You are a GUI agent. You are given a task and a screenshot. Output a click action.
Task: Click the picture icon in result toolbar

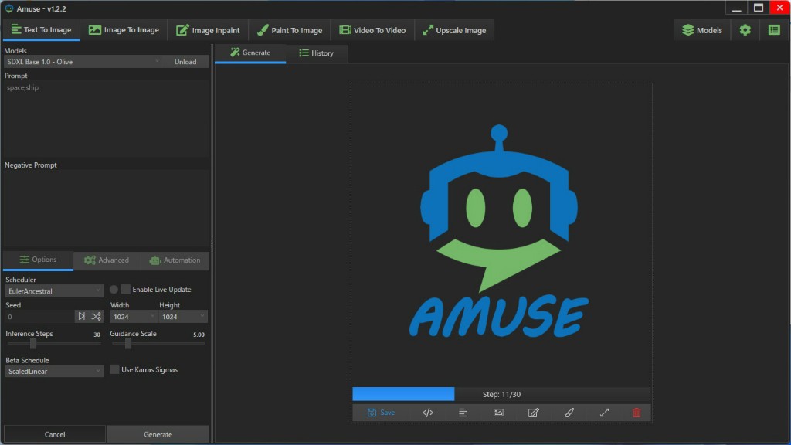[498, 413]
